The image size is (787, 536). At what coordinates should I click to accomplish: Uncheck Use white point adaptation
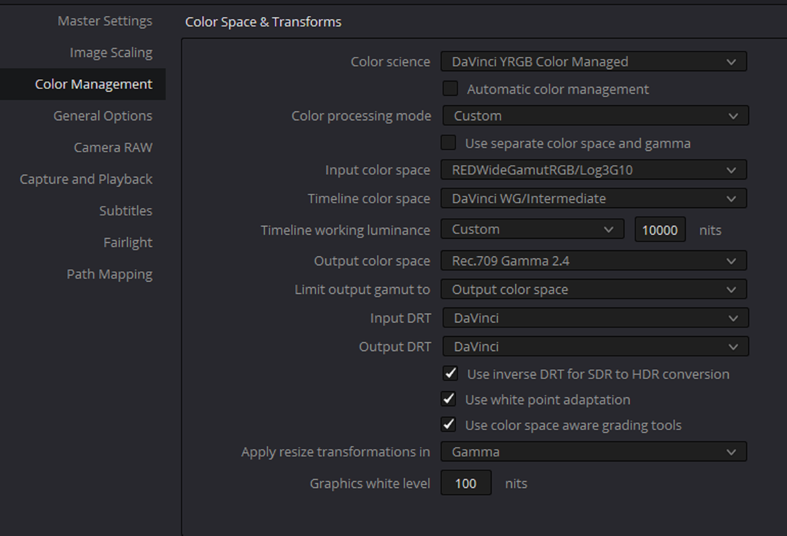click(448, 399)
